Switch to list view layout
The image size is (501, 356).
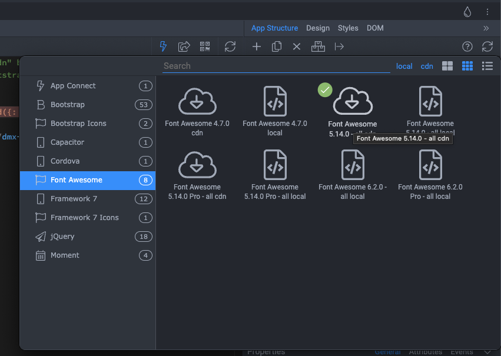[487, 66]
